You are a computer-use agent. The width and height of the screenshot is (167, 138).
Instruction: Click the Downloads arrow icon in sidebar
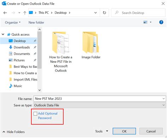pyautogui.click(x=11, y=47)
